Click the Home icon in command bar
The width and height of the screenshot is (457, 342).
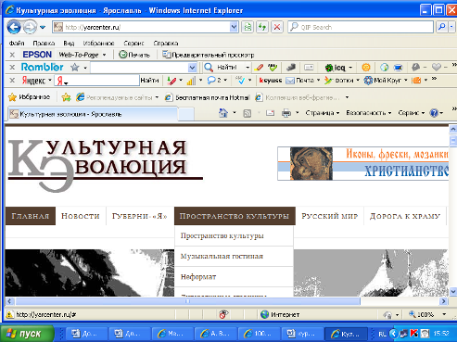pyautogui.click(x=223, y=113)
